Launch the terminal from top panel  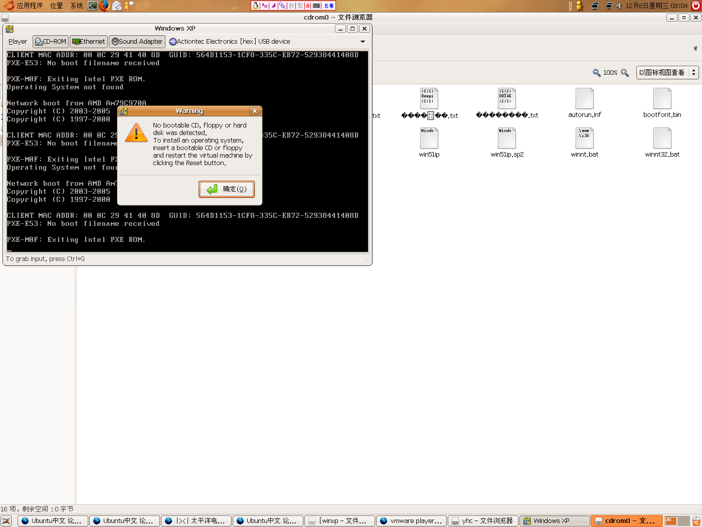pos(93,6)
